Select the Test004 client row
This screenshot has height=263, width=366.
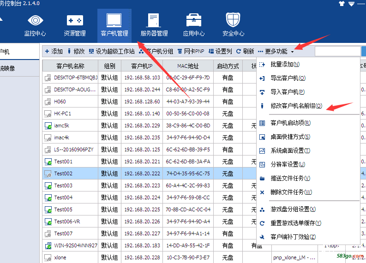150,197
